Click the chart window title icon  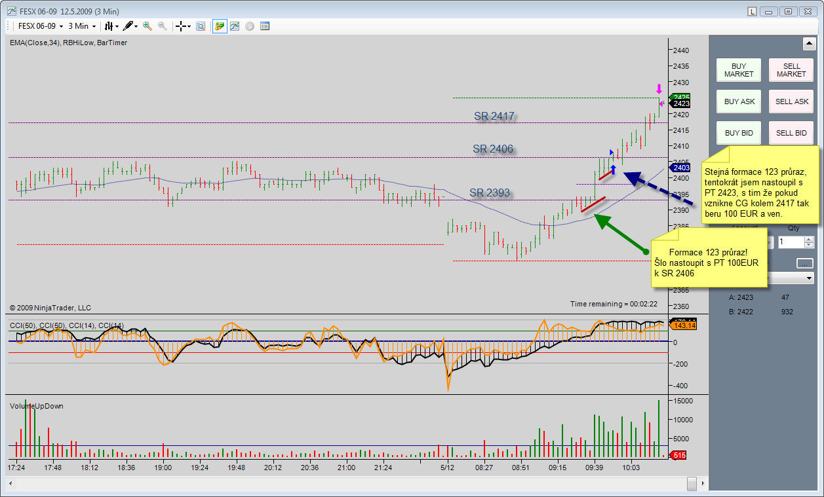tap(12, 10)
